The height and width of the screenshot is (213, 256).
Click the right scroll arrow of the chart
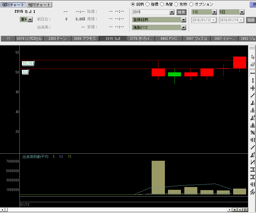click(229, 210)
